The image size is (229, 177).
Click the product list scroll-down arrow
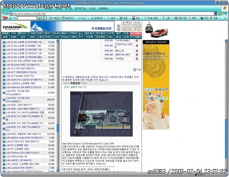(x=58, y=170)
